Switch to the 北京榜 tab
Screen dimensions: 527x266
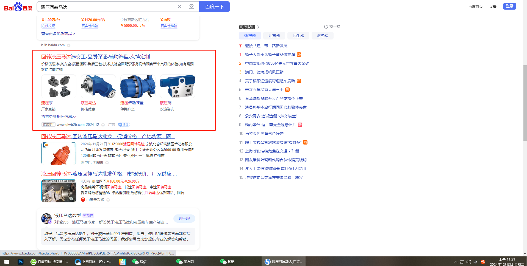pyautogui.click(x=274, y=36)
